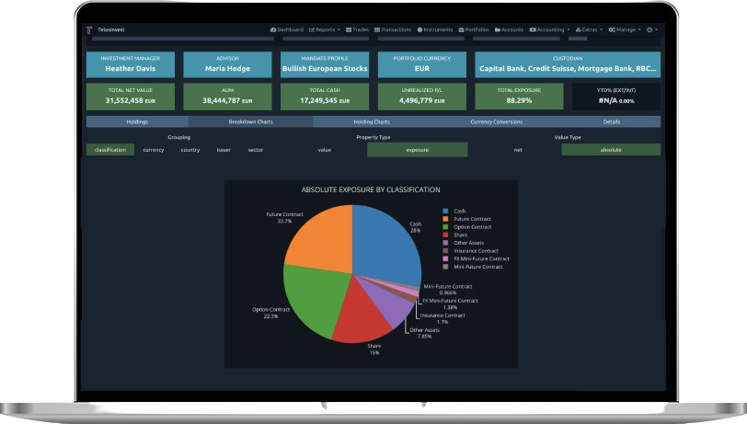The image size is (747, 424).
Task: Select currency grouping
Action: 154,150
